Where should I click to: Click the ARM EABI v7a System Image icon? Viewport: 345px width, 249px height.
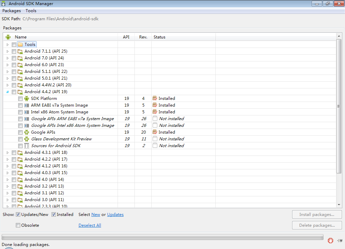tap(27, 106)
